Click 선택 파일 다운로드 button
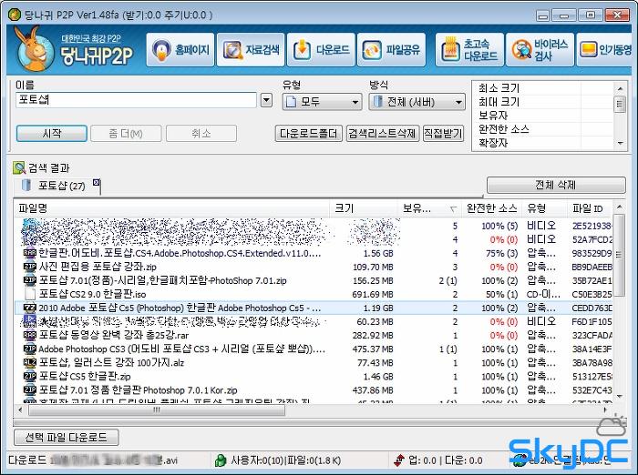 [67, 438]
